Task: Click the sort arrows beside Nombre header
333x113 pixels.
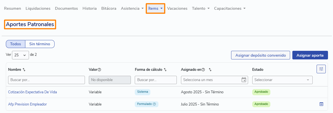Action: click(x=24, y=70)
